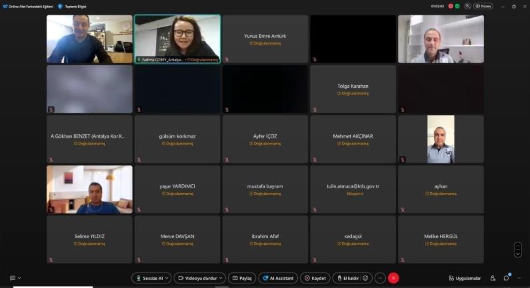Open the emoji reactions smiley icon
The height and width of the screenshot is (288, 530).
(x=365, y=278)
